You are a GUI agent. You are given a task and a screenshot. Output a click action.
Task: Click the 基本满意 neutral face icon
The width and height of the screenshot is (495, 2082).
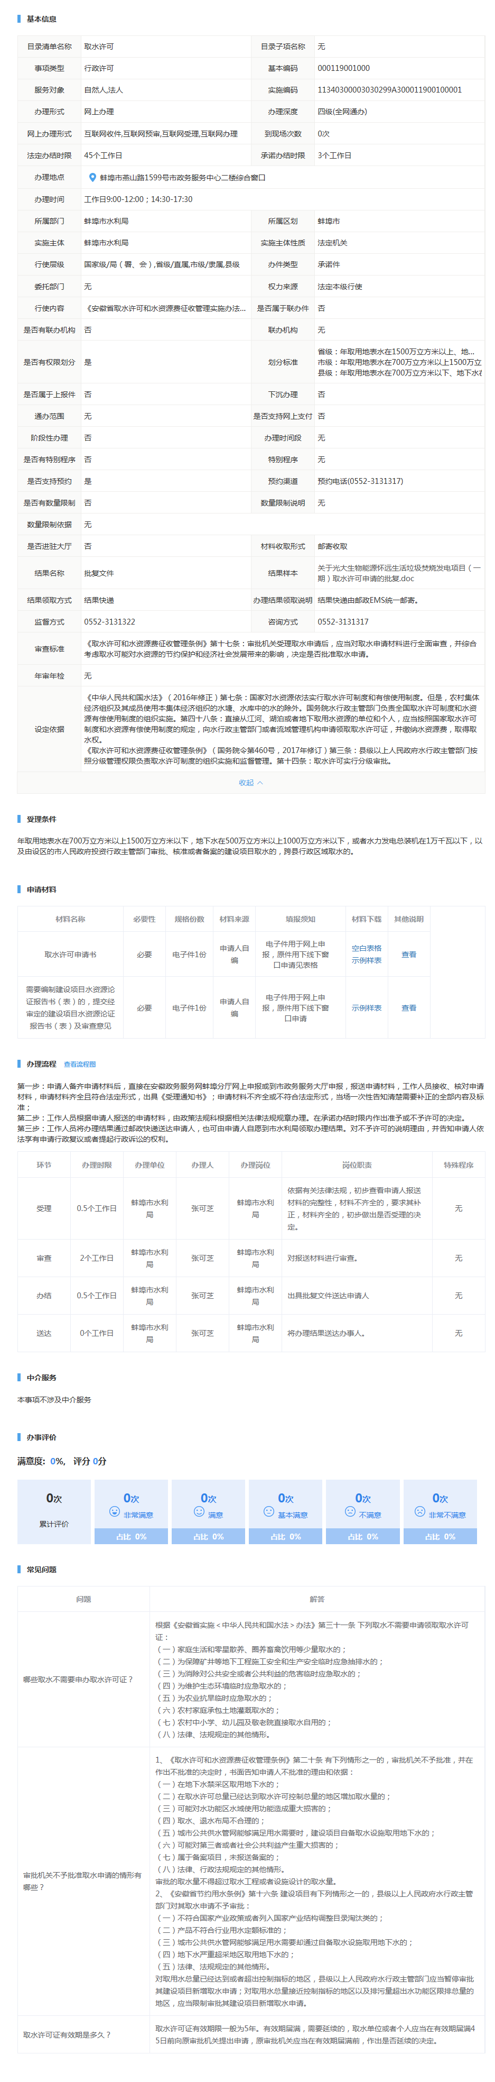[x=269, y=1510]
